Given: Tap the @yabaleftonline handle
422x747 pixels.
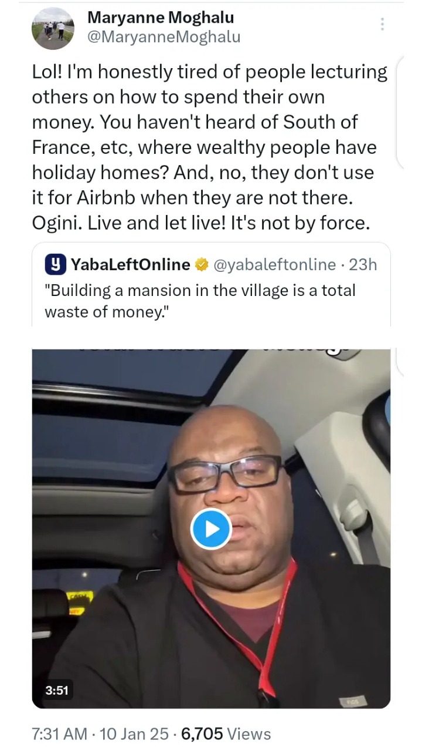Looking at the screenshot, I should (274, 265).
